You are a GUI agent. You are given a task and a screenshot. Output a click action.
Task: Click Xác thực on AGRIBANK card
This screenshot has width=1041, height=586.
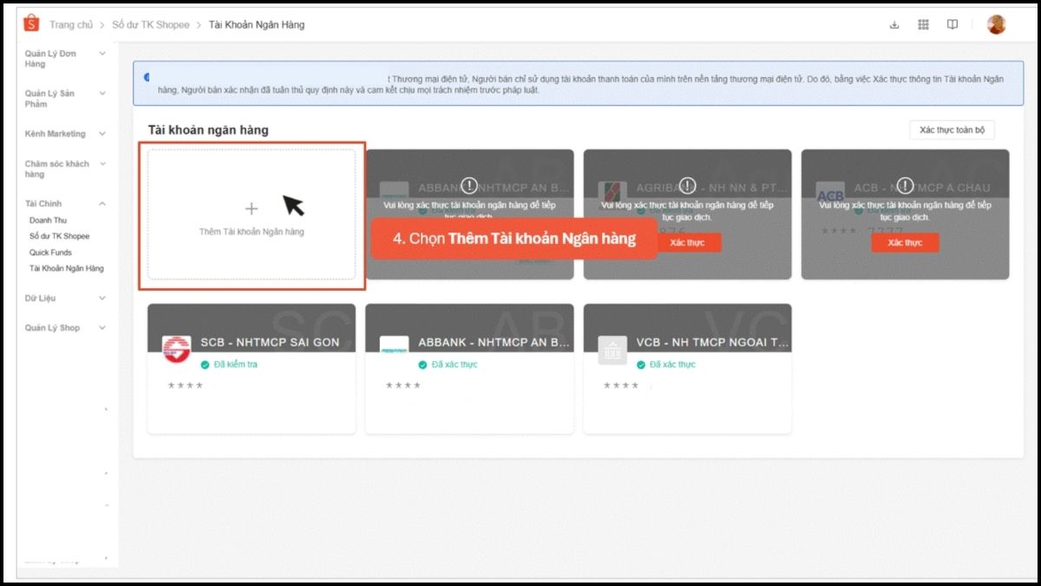click(x=688, y=243)
